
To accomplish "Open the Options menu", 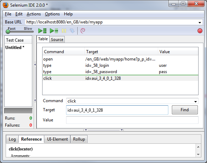I will (52, 14).
